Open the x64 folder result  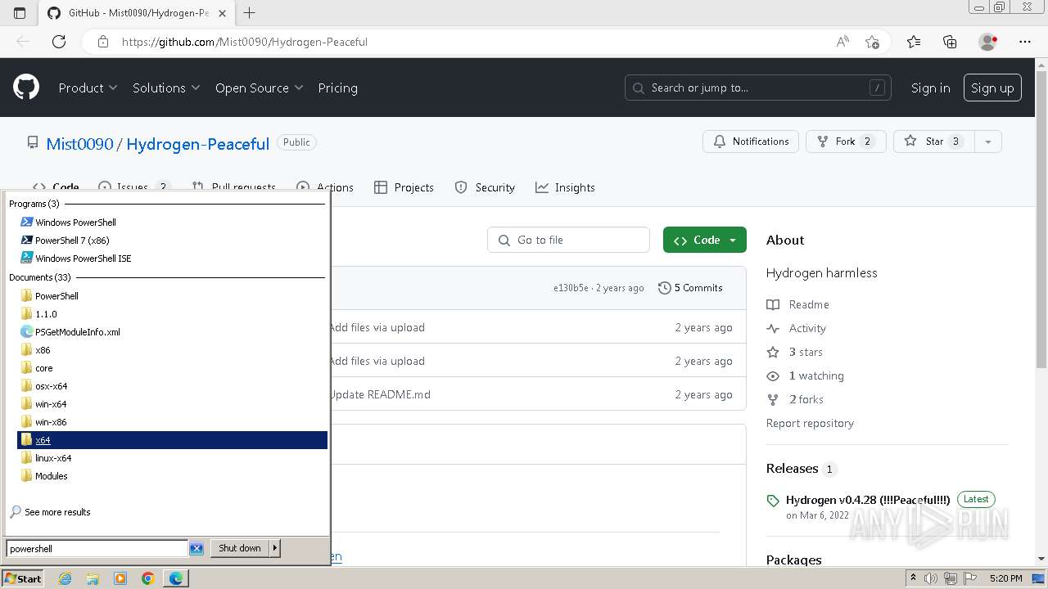172,440
